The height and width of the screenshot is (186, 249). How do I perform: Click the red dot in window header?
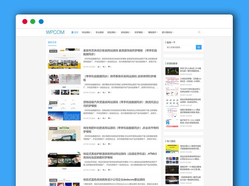coord(25,21)
